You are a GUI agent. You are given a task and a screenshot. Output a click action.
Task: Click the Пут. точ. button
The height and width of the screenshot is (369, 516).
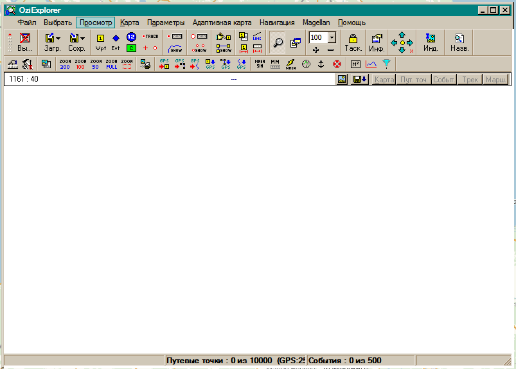(x=414, y=79)
